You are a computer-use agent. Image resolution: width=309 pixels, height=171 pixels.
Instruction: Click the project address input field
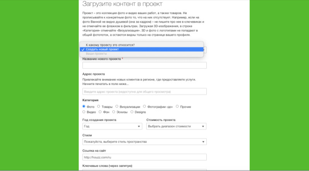tap(144, 92)
